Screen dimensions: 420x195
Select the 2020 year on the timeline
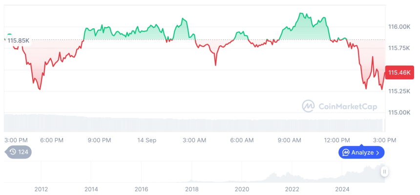coord(242,189)
